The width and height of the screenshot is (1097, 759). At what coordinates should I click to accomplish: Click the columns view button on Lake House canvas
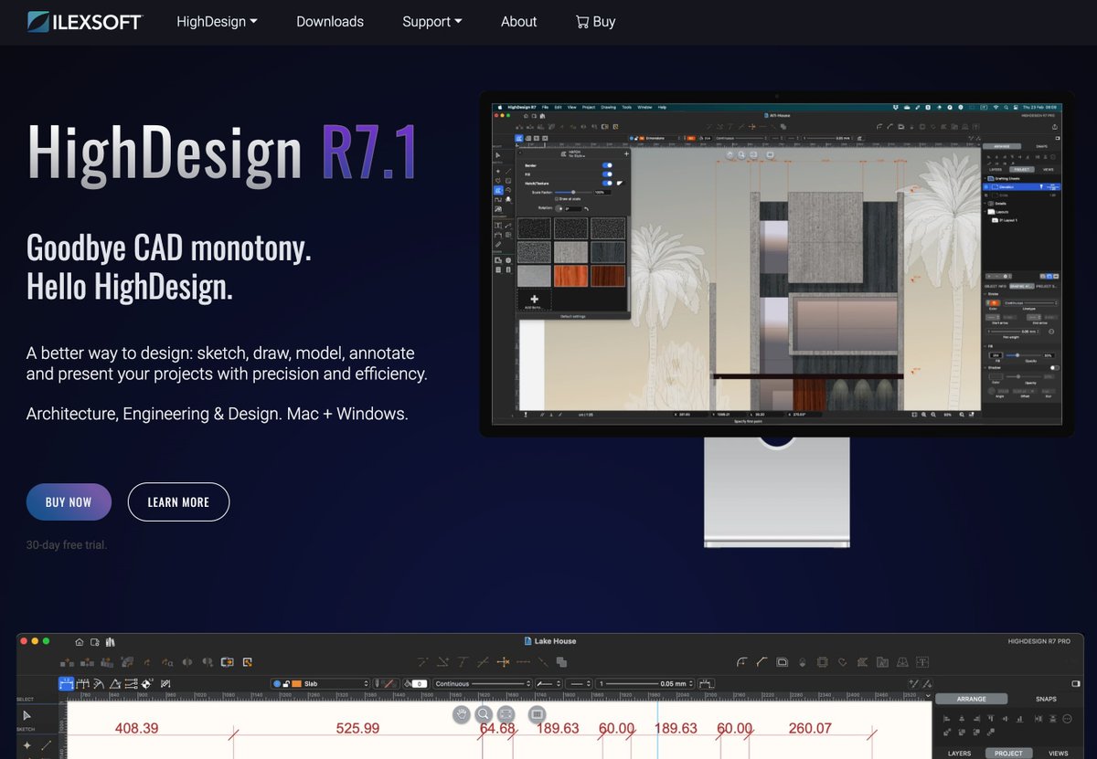coord(538,714)
